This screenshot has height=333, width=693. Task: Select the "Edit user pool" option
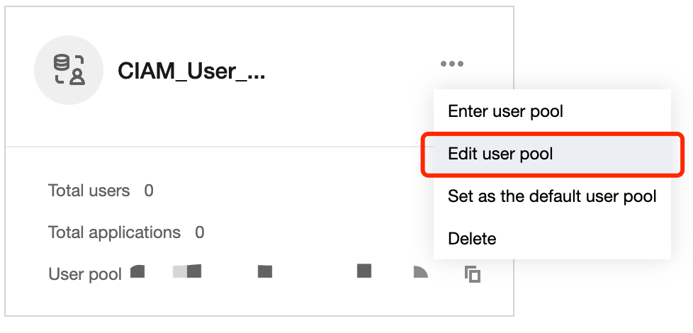(500, 154)
